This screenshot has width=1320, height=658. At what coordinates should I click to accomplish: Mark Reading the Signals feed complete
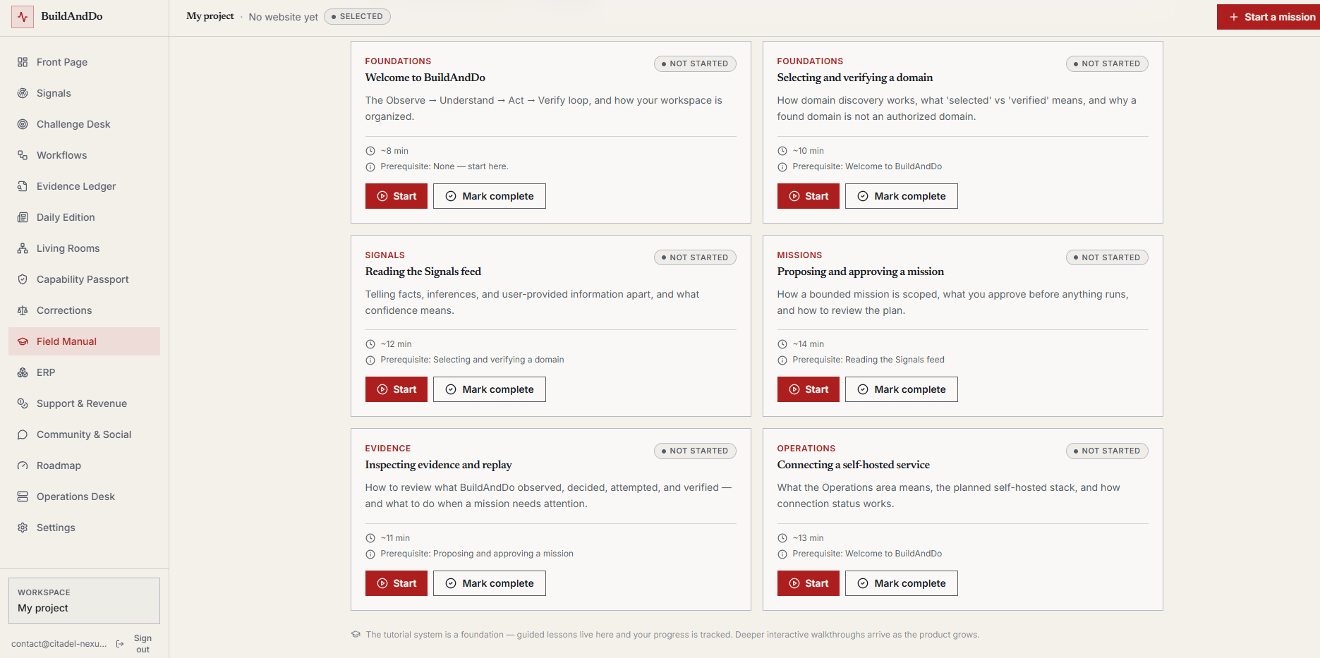490,389
